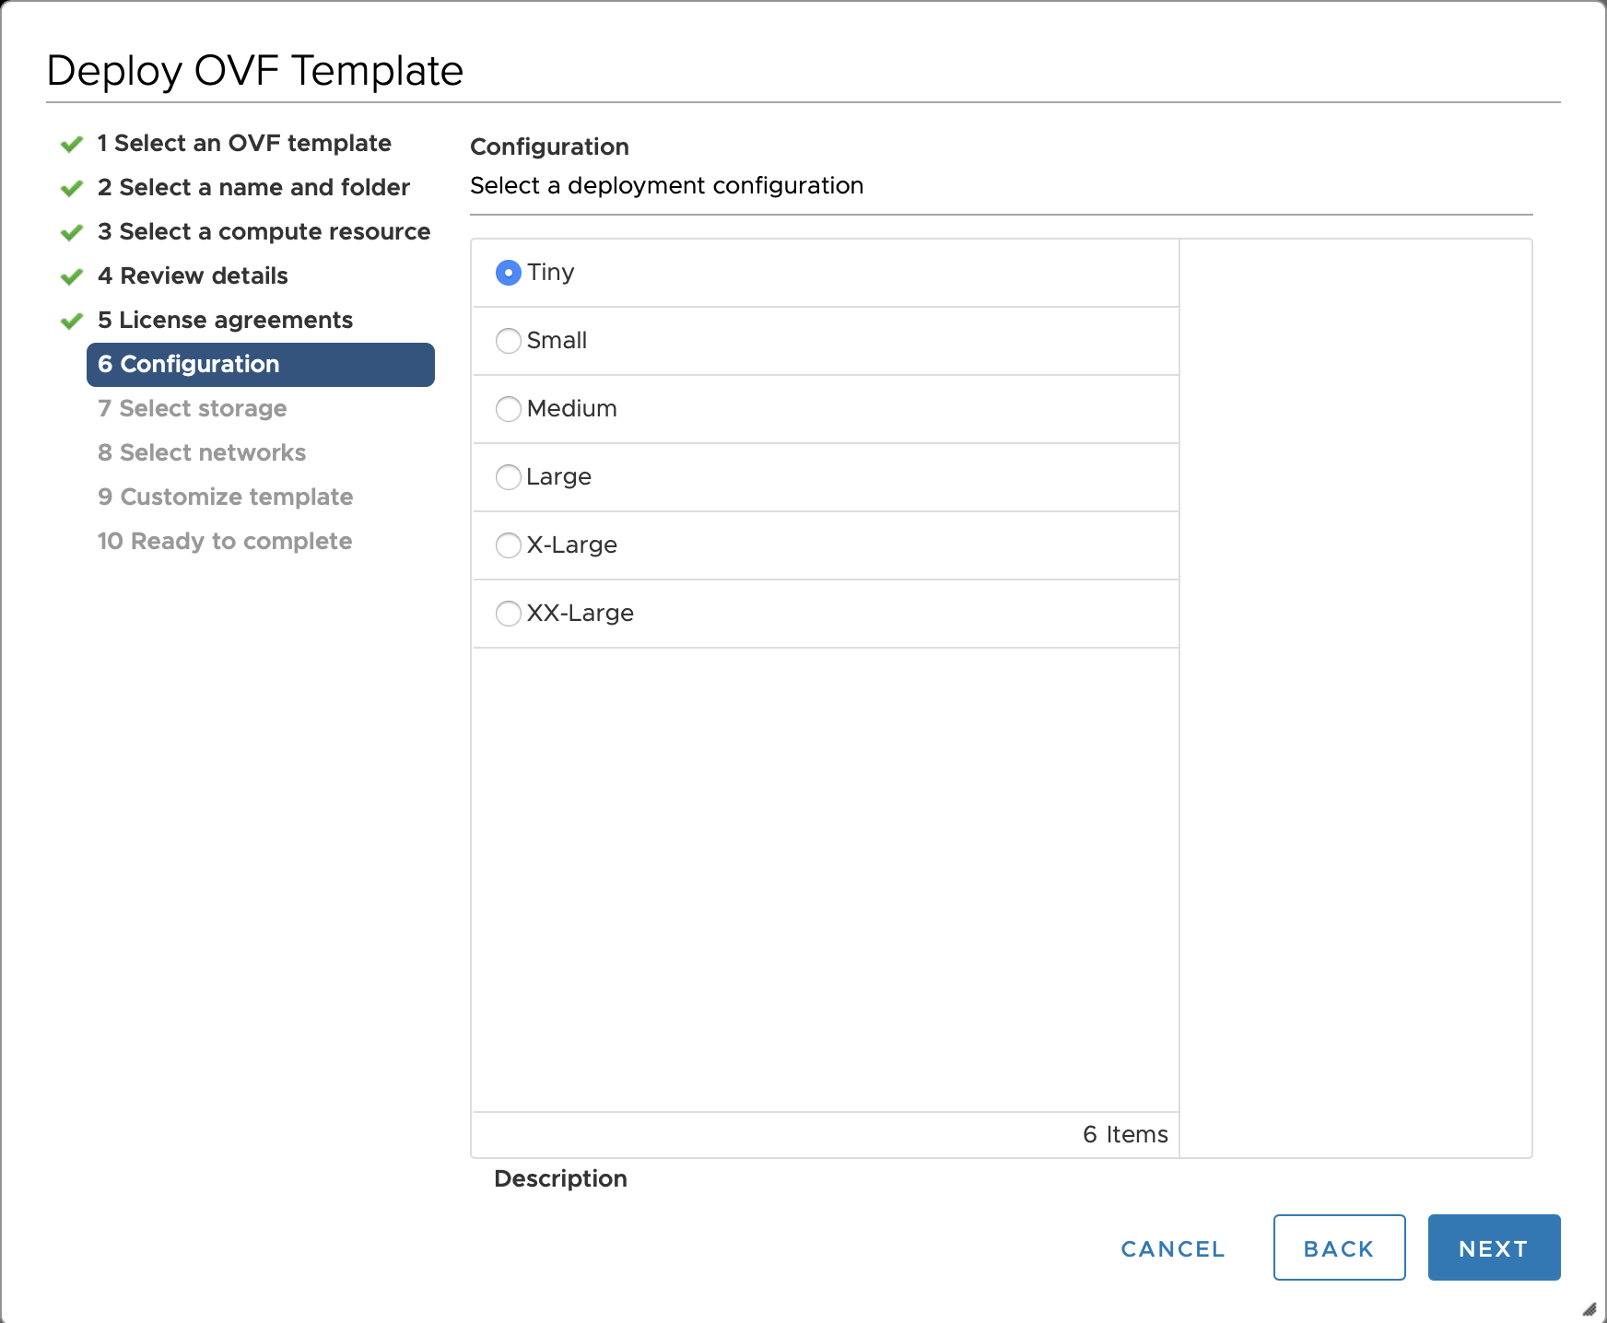Screen dimensions: 1607x1323
Task: Click the green checkmark beside Select a compute resource
Action: pyautogui.click(x=72, y=233)
